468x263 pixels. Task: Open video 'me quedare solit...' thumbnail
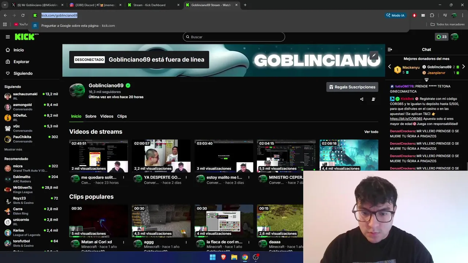(99, 156)
